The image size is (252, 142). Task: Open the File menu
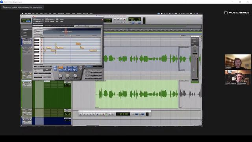pyautogui.click(x=33, y=13)
